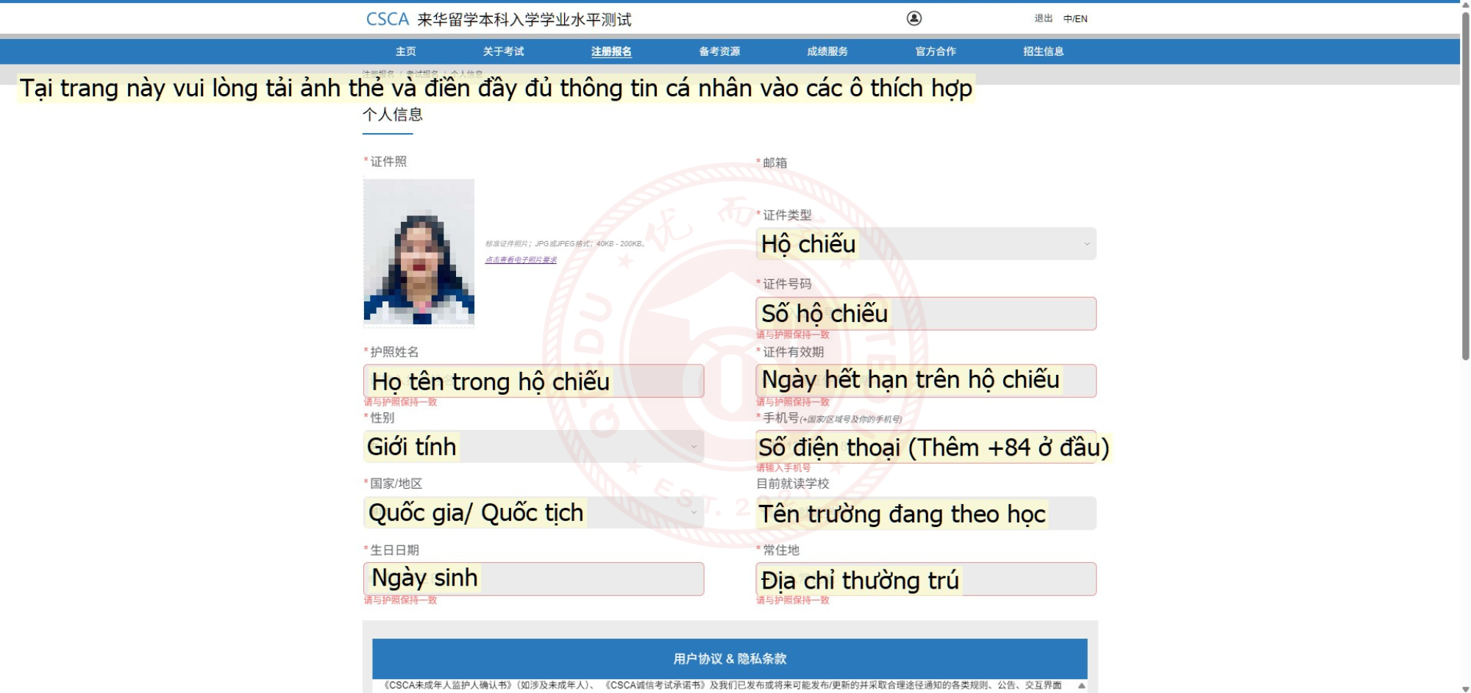Open the 关于考试 menu item
This screenshot has height=693, width=1471.
coord(503,51)
